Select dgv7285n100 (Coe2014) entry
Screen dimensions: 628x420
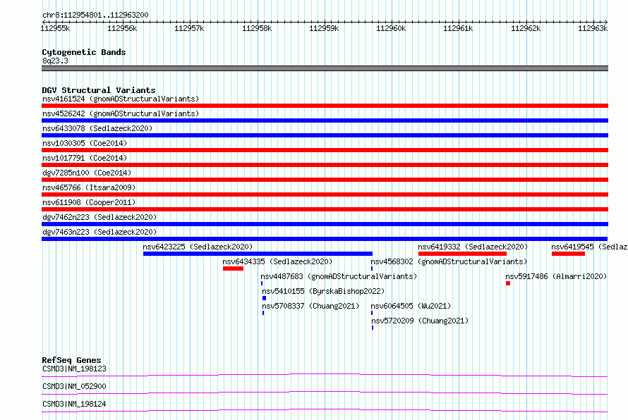pos(87,173)
